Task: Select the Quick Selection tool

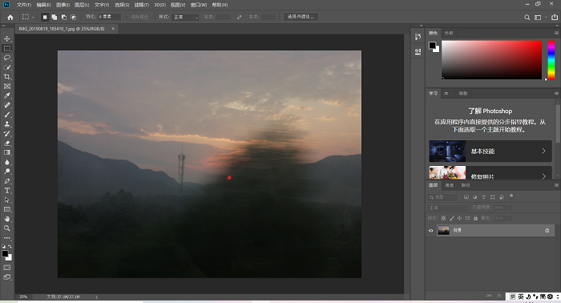Action: pos(6,67)
